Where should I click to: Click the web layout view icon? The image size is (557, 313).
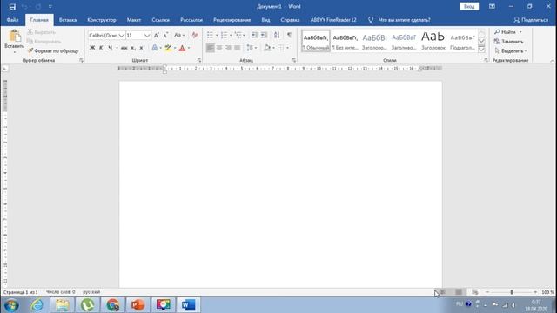(x=475, y=292)
